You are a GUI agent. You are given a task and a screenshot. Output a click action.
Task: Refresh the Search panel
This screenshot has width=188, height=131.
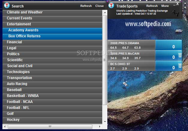coord(86,6)
